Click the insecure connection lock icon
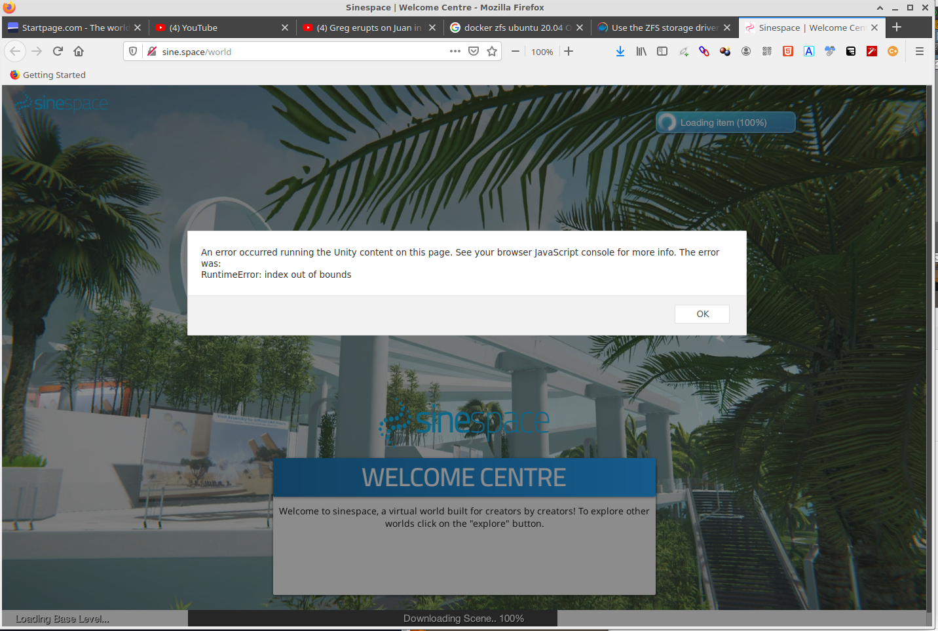Viewport: 938px width, 631px height. [151, 51]
